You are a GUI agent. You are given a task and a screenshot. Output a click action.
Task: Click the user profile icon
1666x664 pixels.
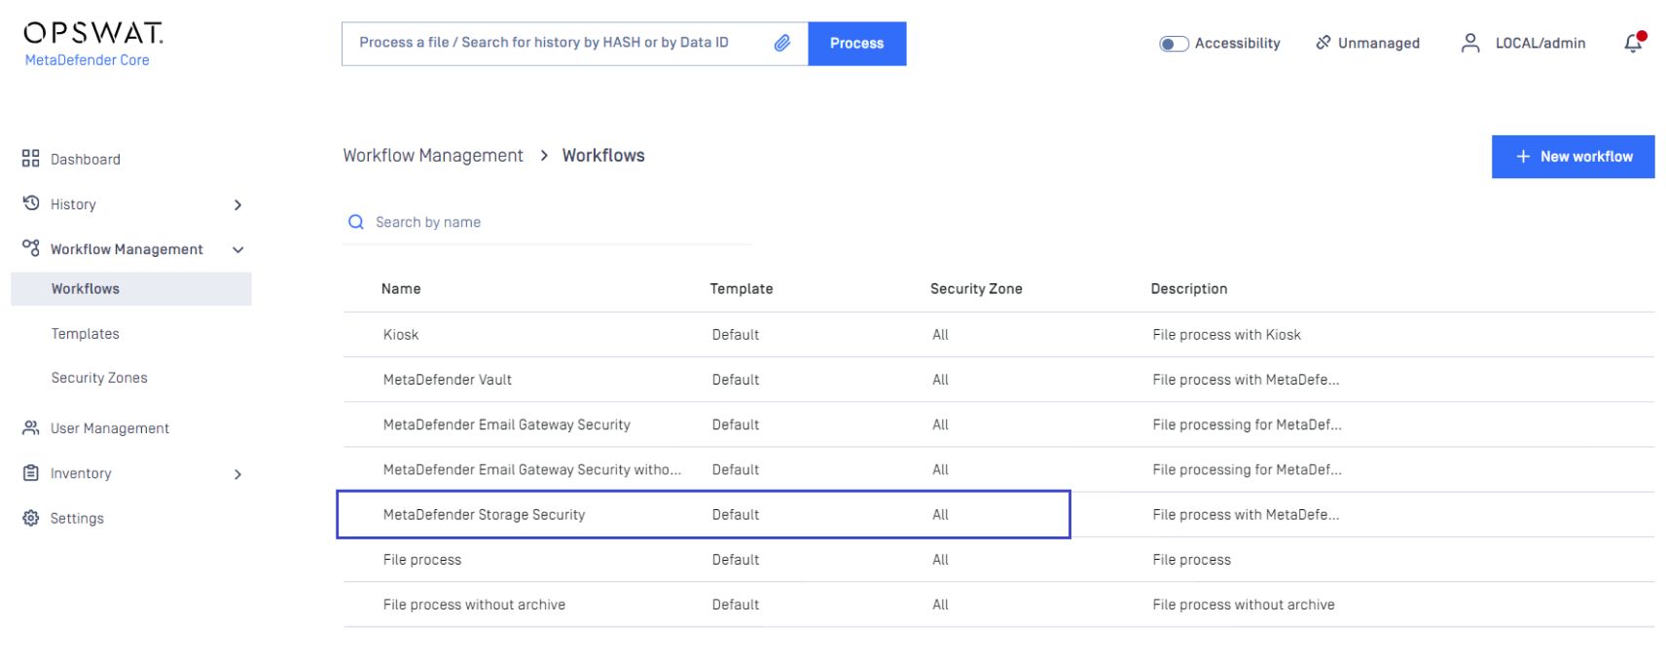coord(1470,43)
